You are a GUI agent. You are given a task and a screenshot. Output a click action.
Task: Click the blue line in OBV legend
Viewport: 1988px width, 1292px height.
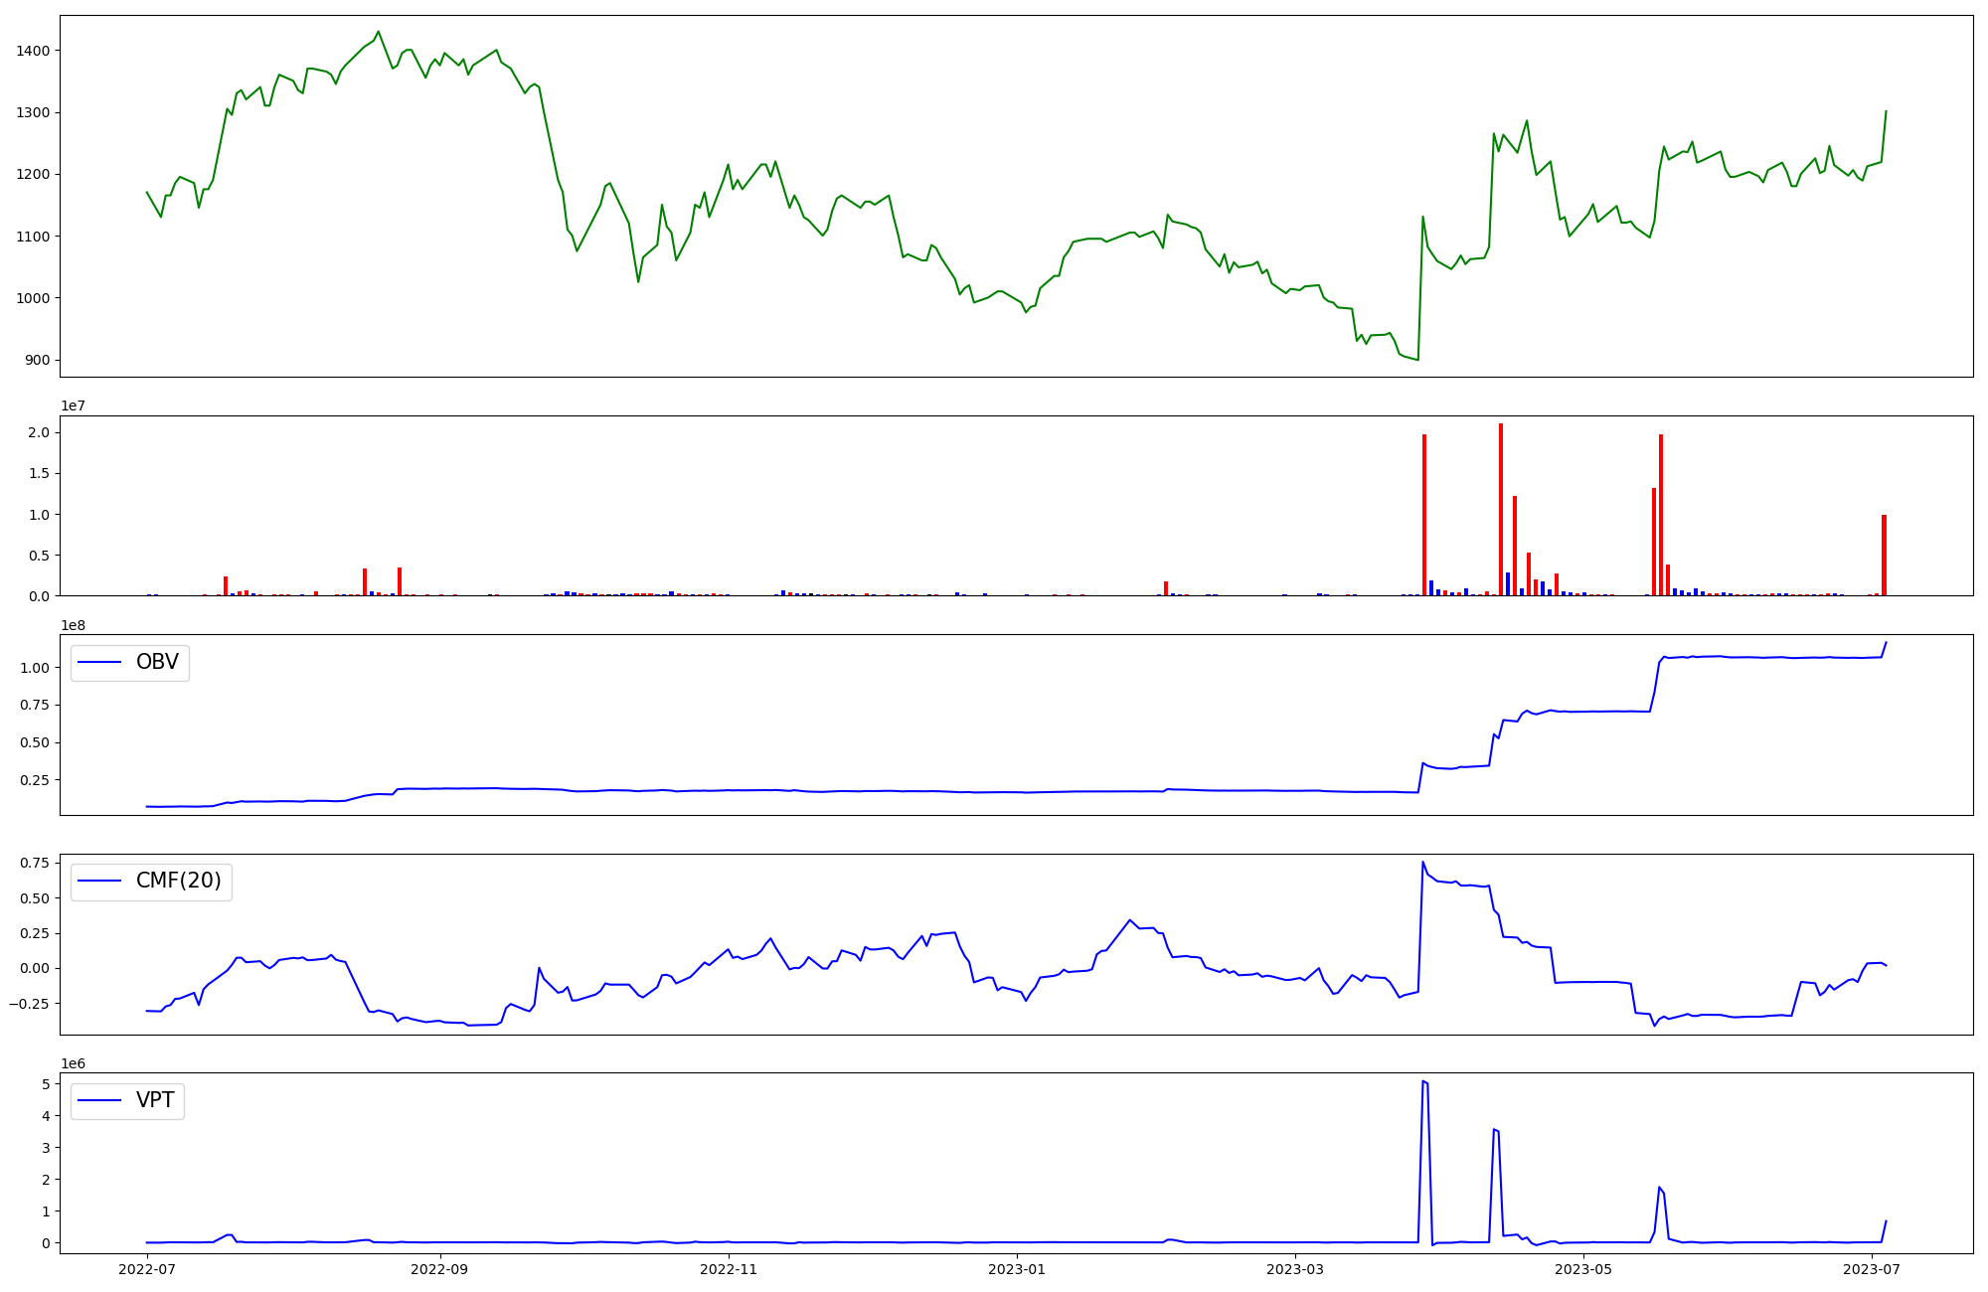pos(99,662)
